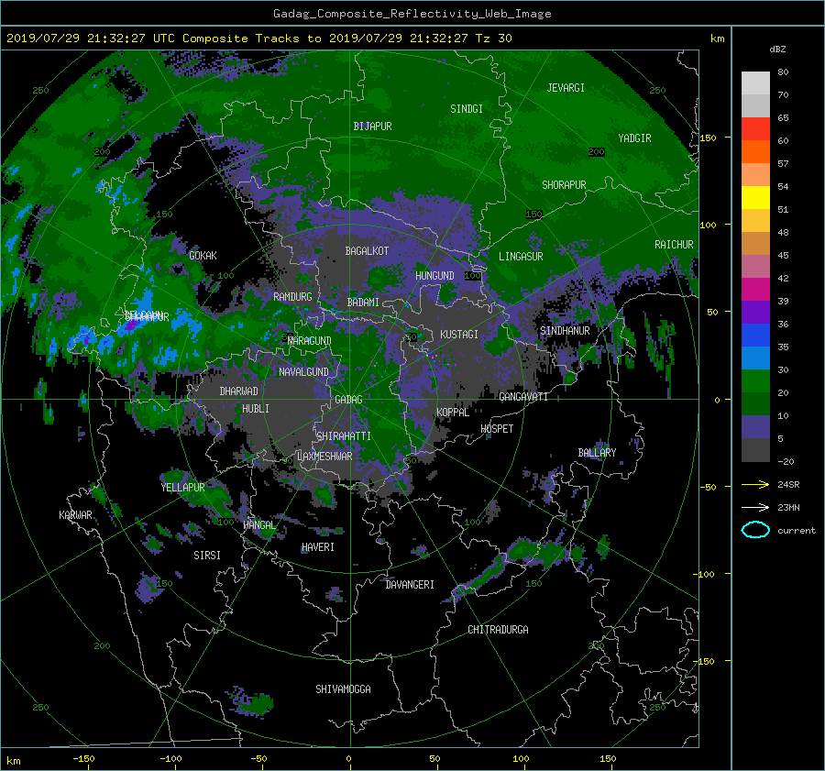Click the KOPPAL city label
The height and width of the screenshot is (771, 825).
point(453,413)
